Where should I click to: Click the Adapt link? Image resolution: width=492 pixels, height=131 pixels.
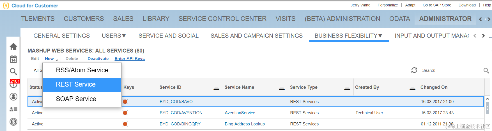[410, 5]
